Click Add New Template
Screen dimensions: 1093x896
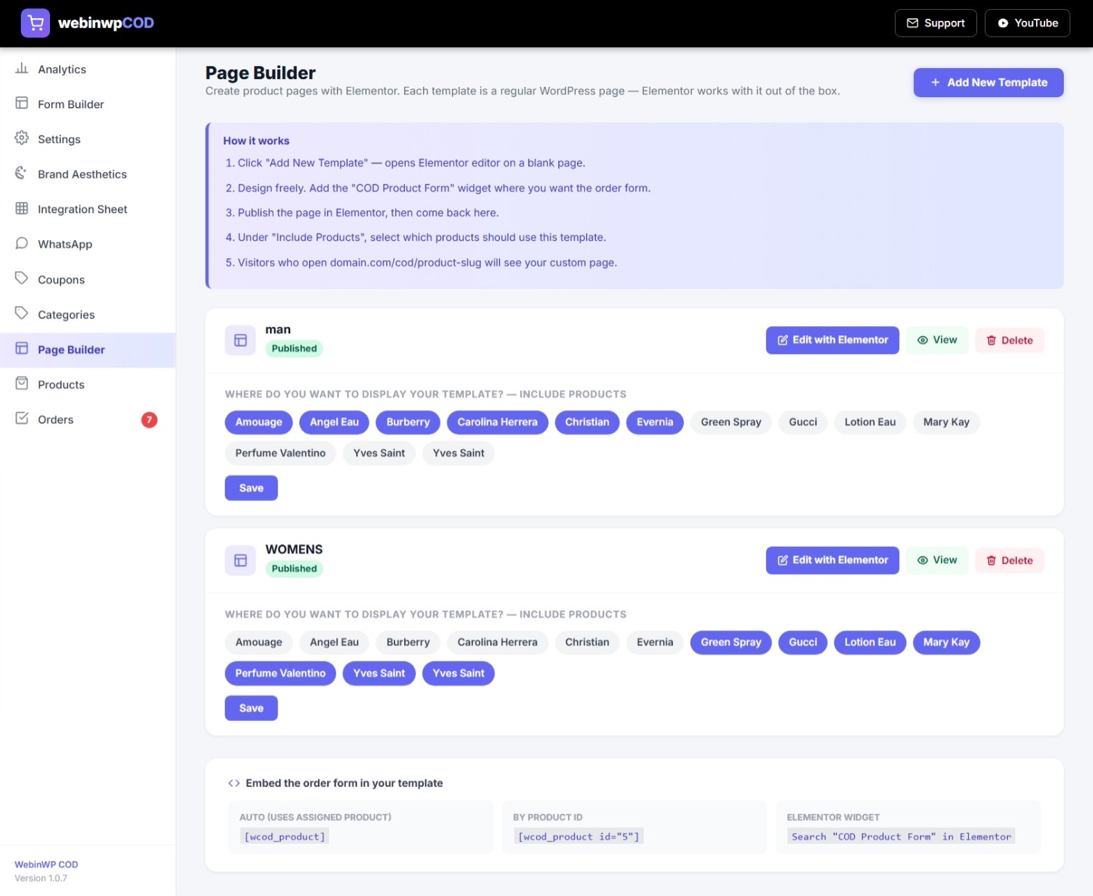tap(988, 83)
